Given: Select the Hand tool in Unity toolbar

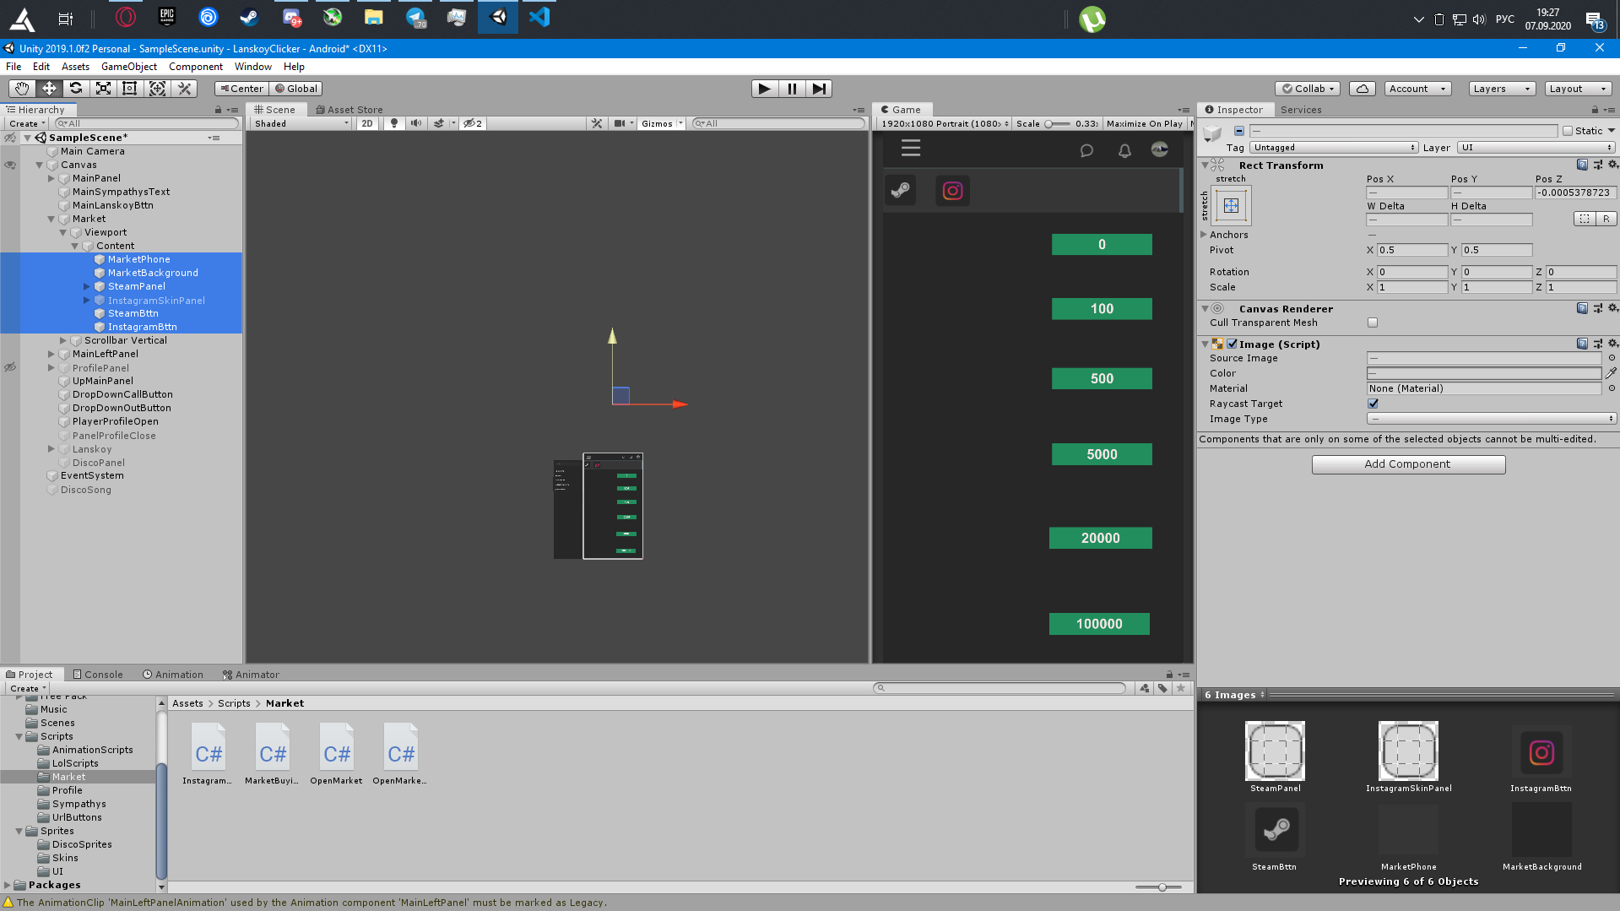Looking at the screenshot, I should pos(22,89).
